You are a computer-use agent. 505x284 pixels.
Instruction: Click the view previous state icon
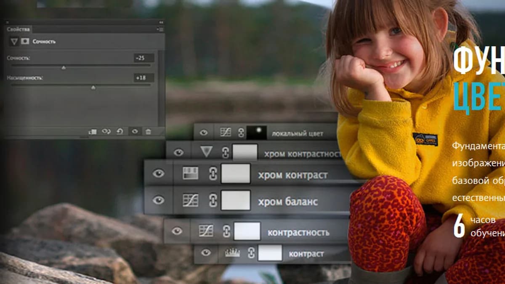coord(106,131)
